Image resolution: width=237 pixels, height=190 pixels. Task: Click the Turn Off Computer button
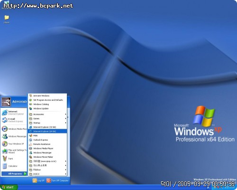coord(57,180)
